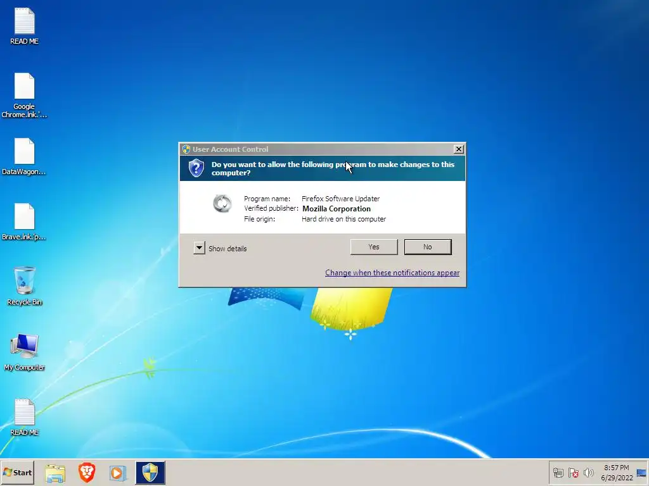This screenshot has height=486, width=649.
Task: Click the Start button on taskbar
Action: click(17, 472)
